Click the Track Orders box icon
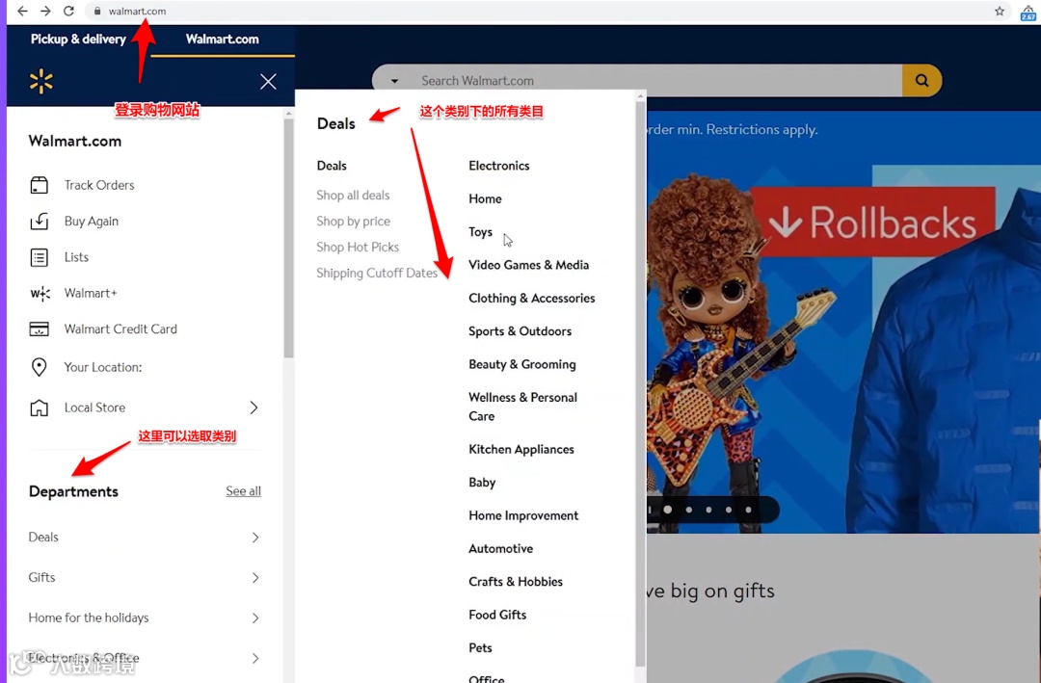This screenshot has width=1041, height=683. click(40, 185)
